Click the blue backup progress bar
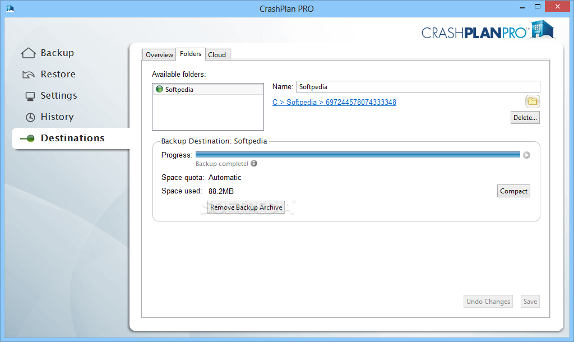Image resolution: width=574 pixels, height=342 pixels. [x=358, y=155]
